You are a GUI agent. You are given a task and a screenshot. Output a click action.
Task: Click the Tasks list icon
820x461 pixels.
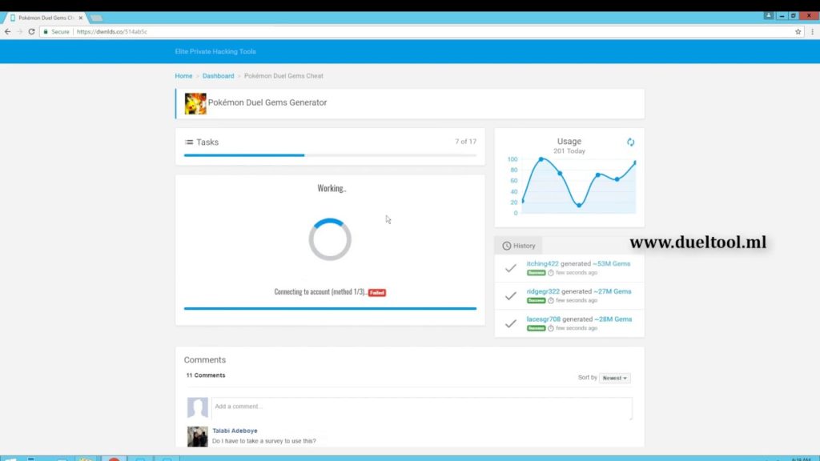189,142
